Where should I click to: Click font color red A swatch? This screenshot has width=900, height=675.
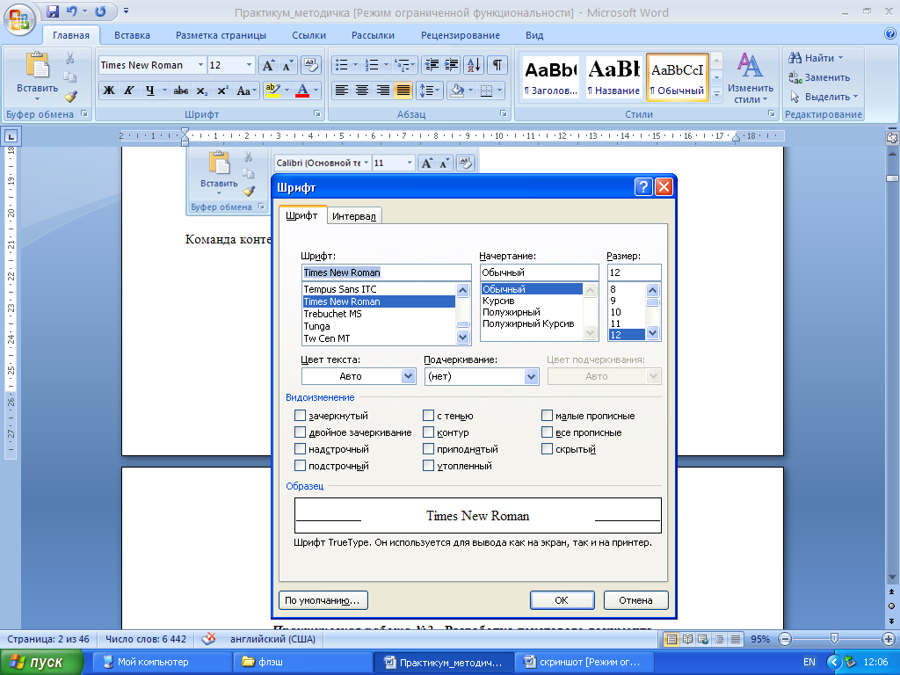(x=302, y=91)
